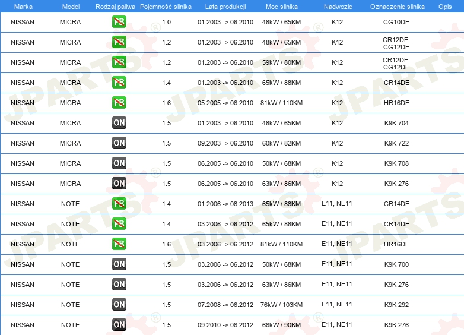Click the ON icon in the 66kW / 90KM row

119,325
